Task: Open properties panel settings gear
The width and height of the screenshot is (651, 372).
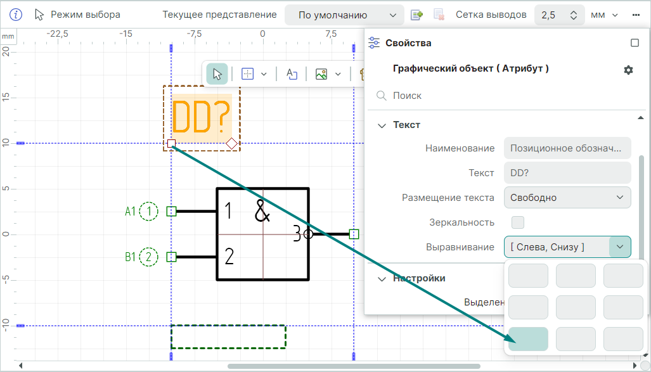Action: coord(628,70)
